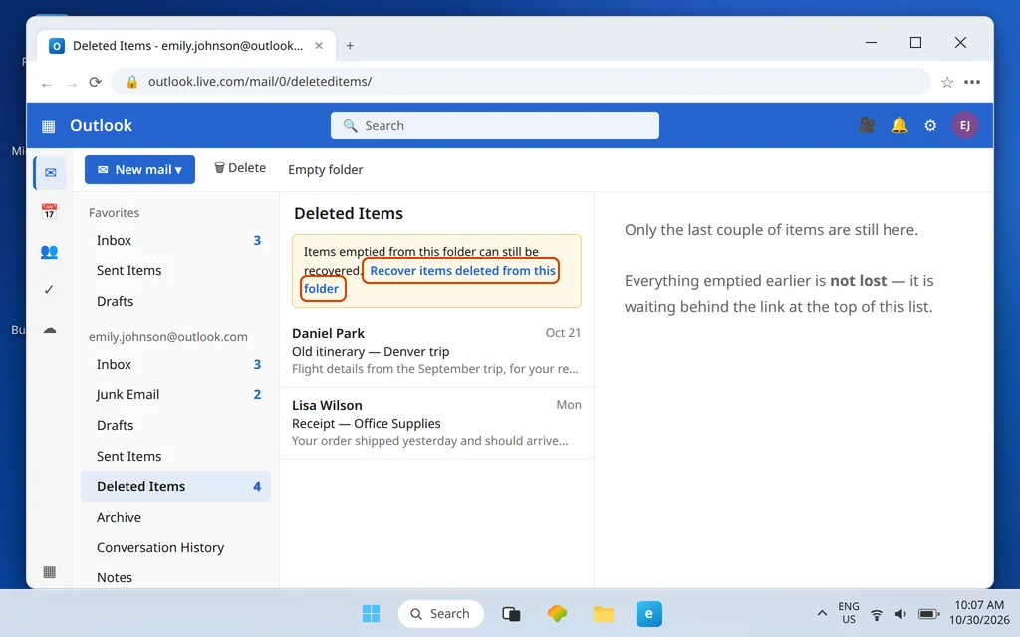
Task: Open Drafts under Favorites
Action: coord(175,301)
